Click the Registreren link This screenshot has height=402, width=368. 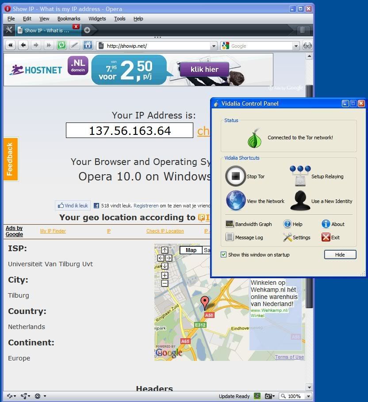[146, 206]
